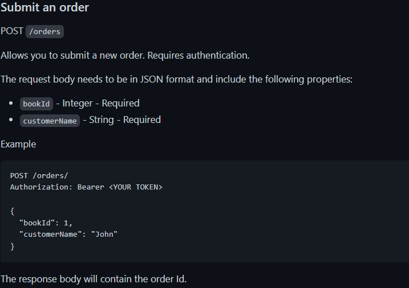The image size is (409, 288).
Task: Click the opening curly brace in the example
Action: [12, 211]
